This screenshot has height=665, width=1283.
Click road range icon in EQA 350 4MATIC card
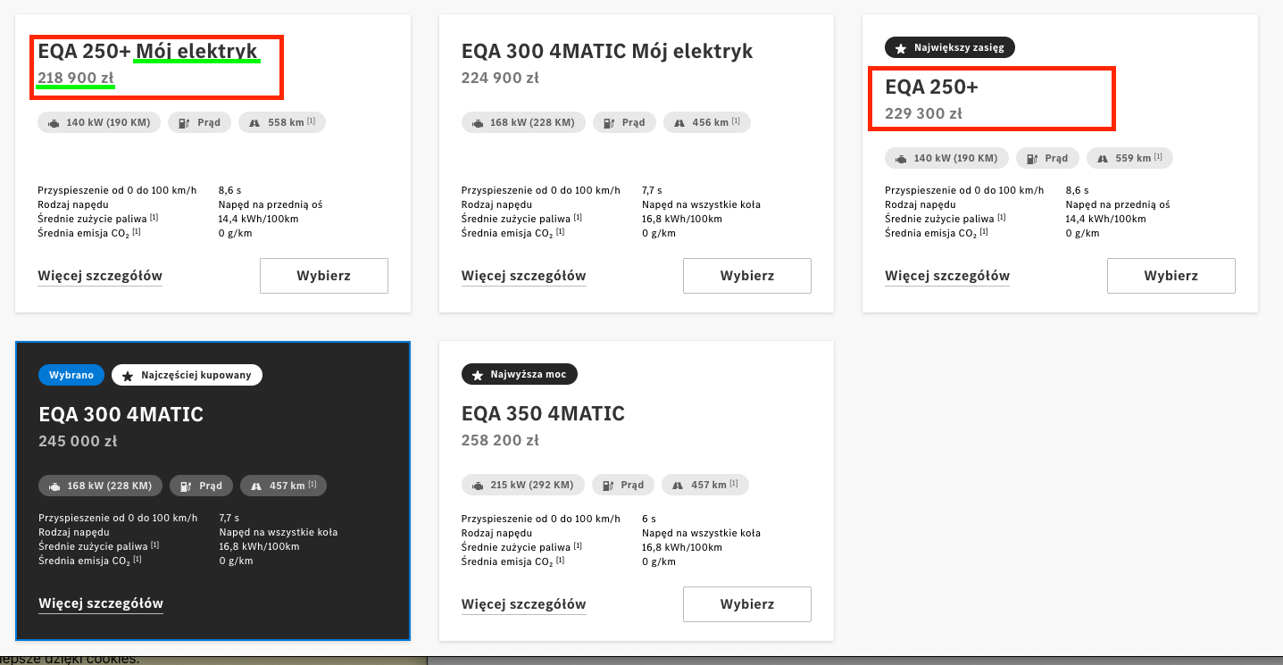pyautogui.click(x=678, y=485)
